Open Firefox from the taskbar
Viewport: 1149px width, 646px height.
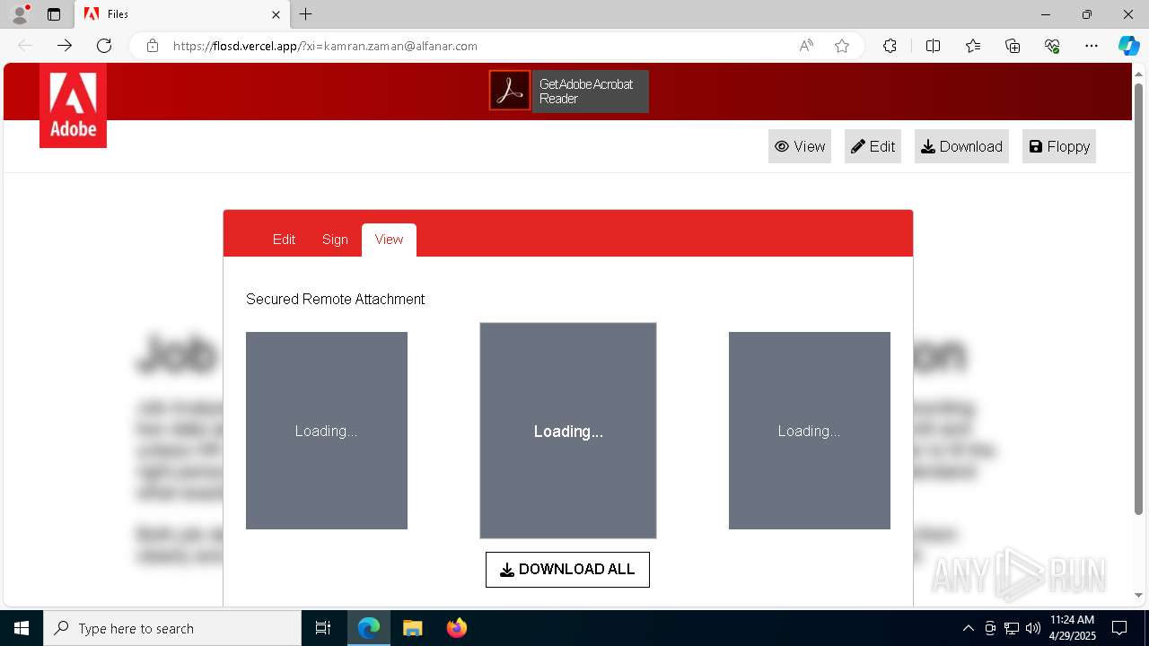coord(457,628)
